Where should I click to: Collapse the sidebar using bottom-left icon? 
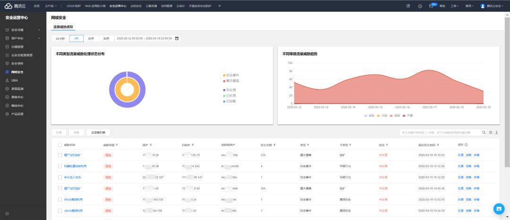7,213
